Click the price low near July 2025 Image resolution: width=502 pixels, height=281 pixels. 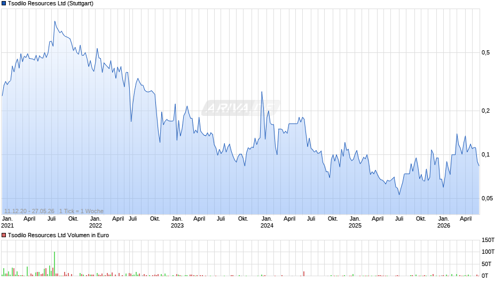399,194
